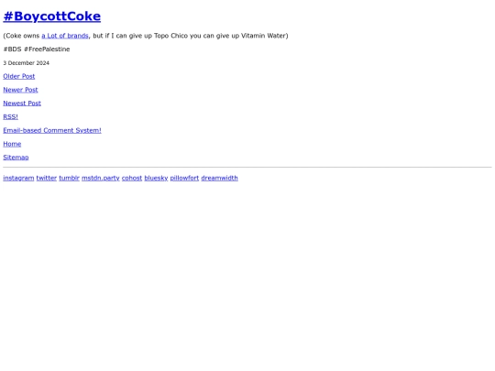495x371 pixels.
Task: Open Email-based Comment System! link
Action: (52, 130)
